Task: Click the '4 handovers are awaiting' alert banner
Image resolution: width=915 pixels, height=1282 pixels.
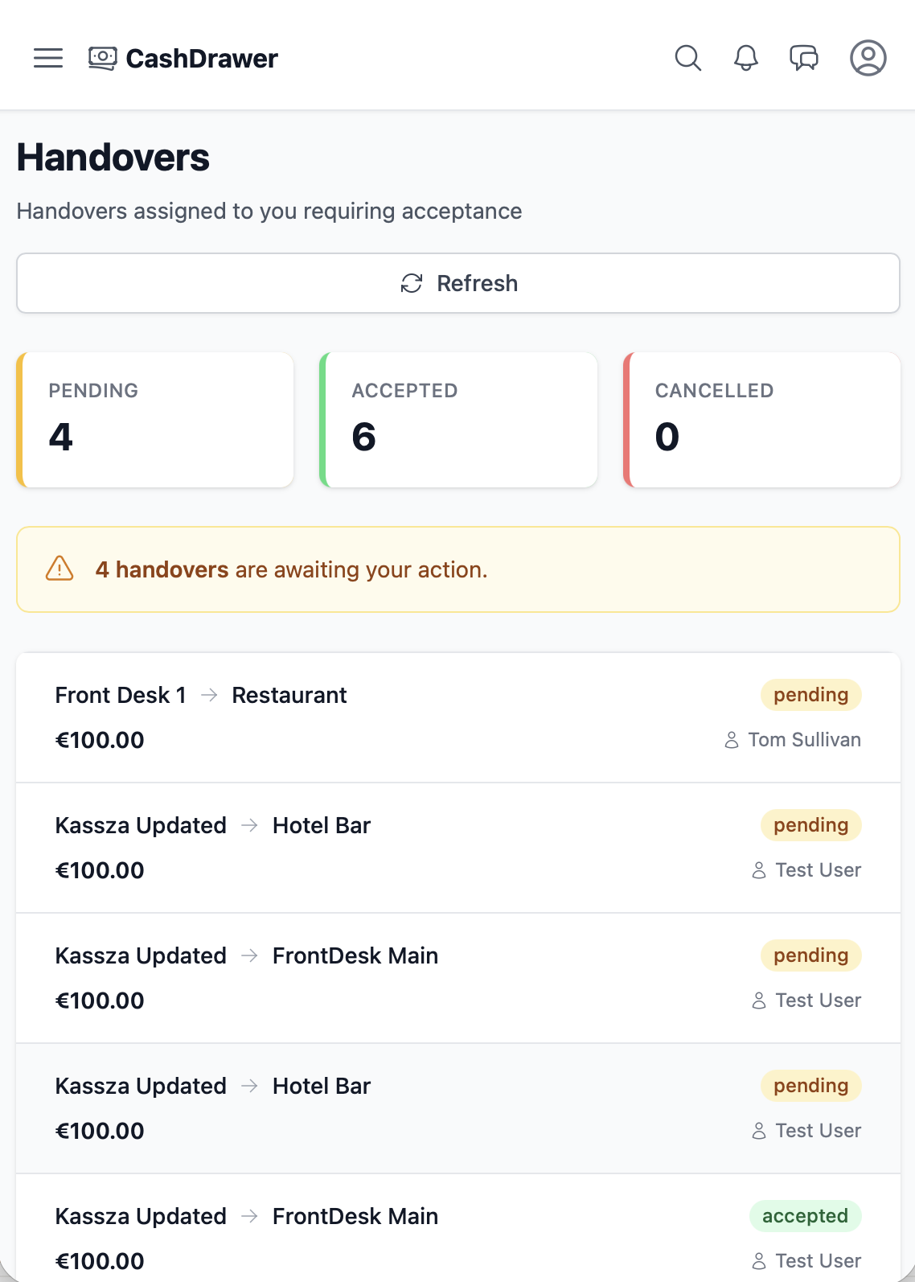Action: 458,569
